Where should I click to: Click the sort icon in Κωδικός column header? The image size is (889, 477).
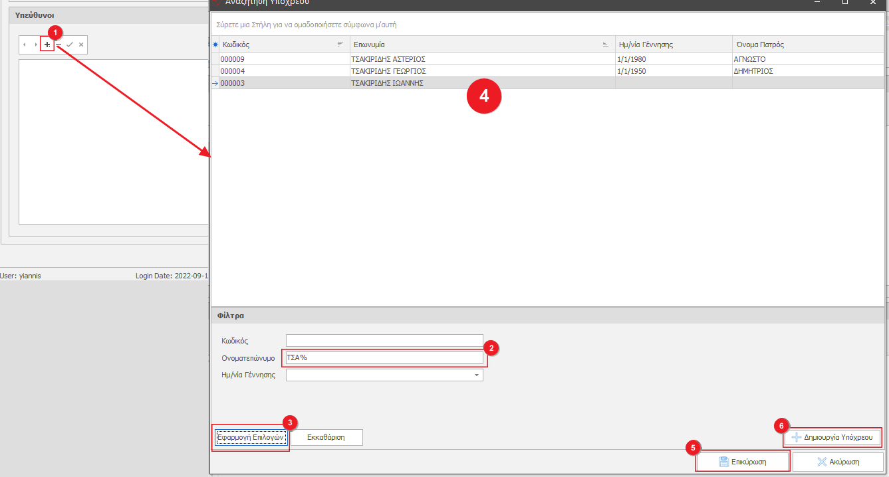tap(340, 45)
